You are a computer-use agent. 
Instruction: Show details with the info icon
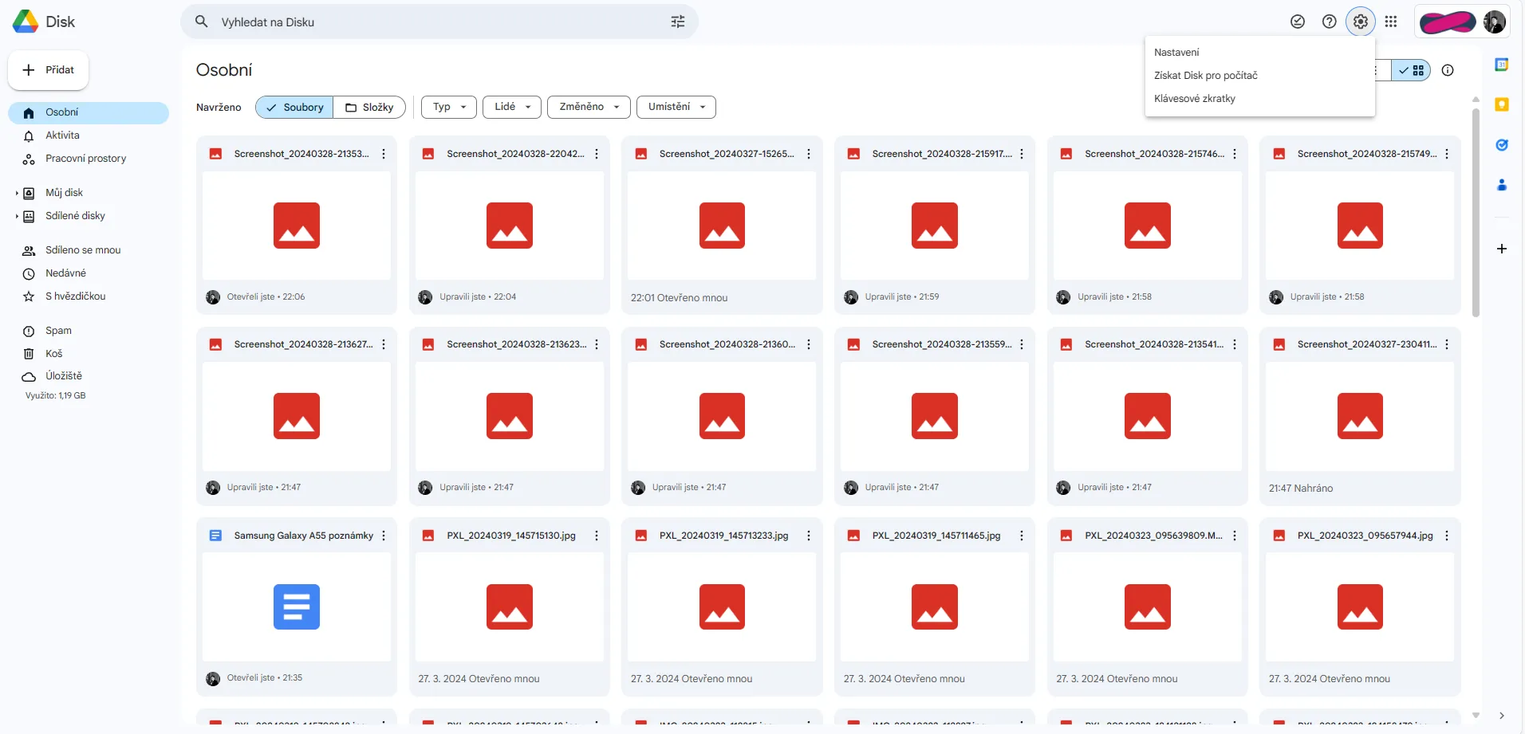[1448, 71]
